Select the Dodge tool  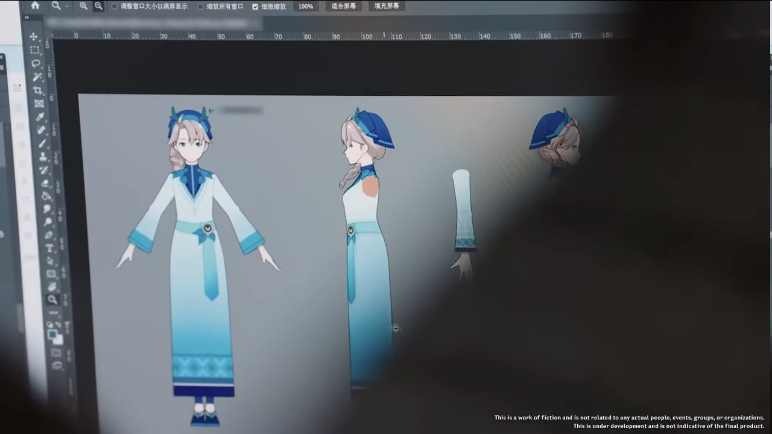(x=48, y=222)
